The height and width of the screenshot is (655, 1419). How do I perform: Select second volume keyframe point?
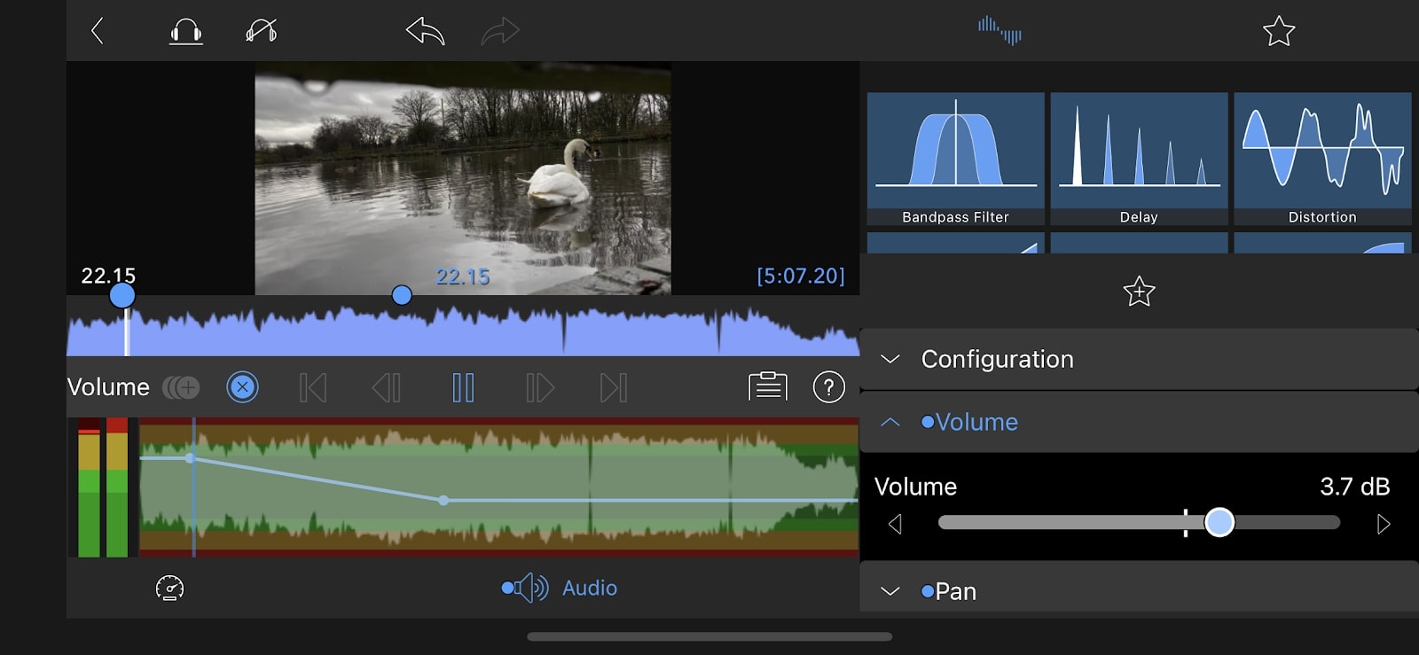point(443,501)
